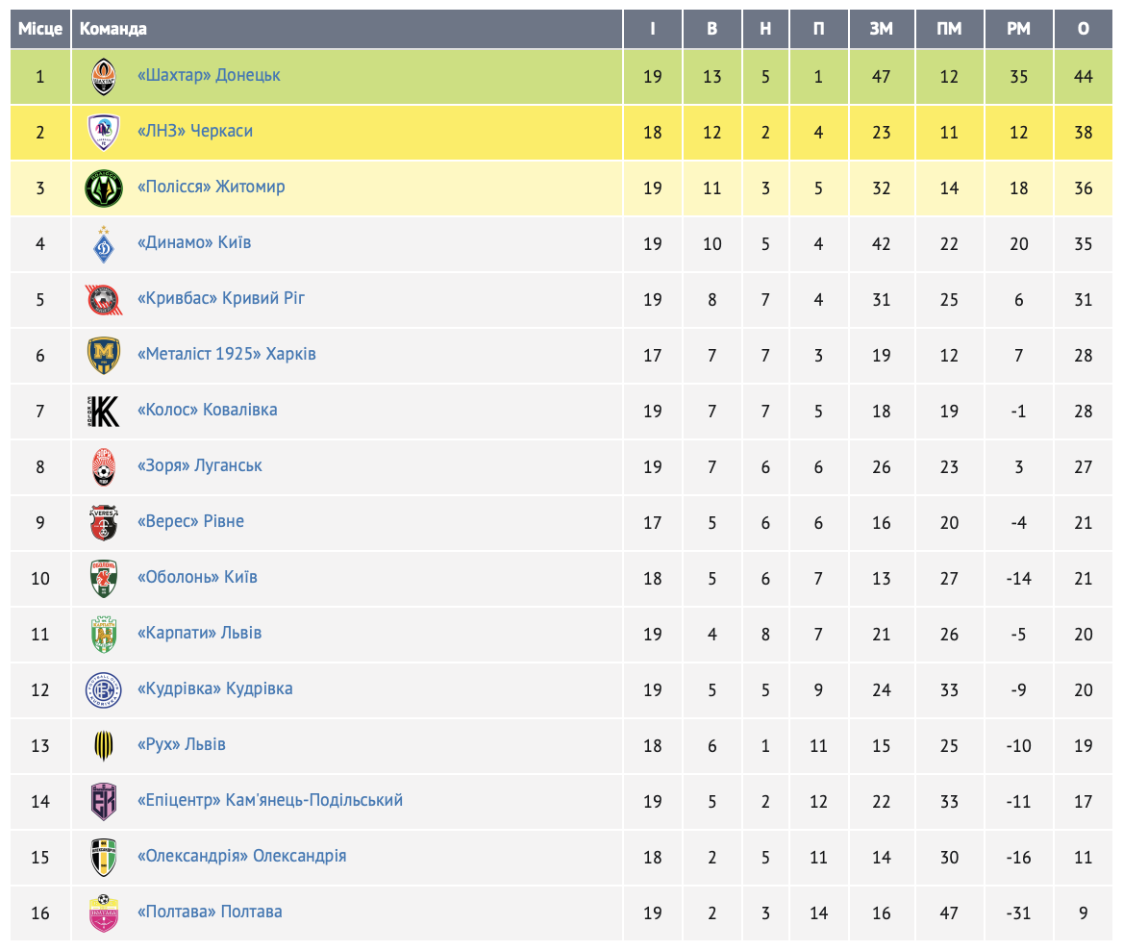The image size is (1123, 950).
Task: Click the «Команда» column header
Action: pos(113,29)
